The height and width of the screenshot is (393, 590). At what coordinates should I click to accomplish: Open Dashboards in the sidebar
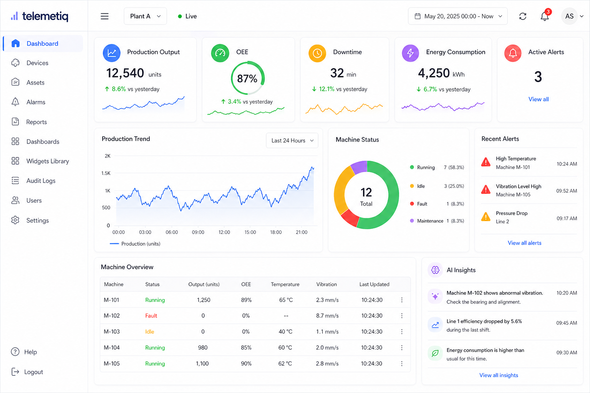(x=43, y=142)
